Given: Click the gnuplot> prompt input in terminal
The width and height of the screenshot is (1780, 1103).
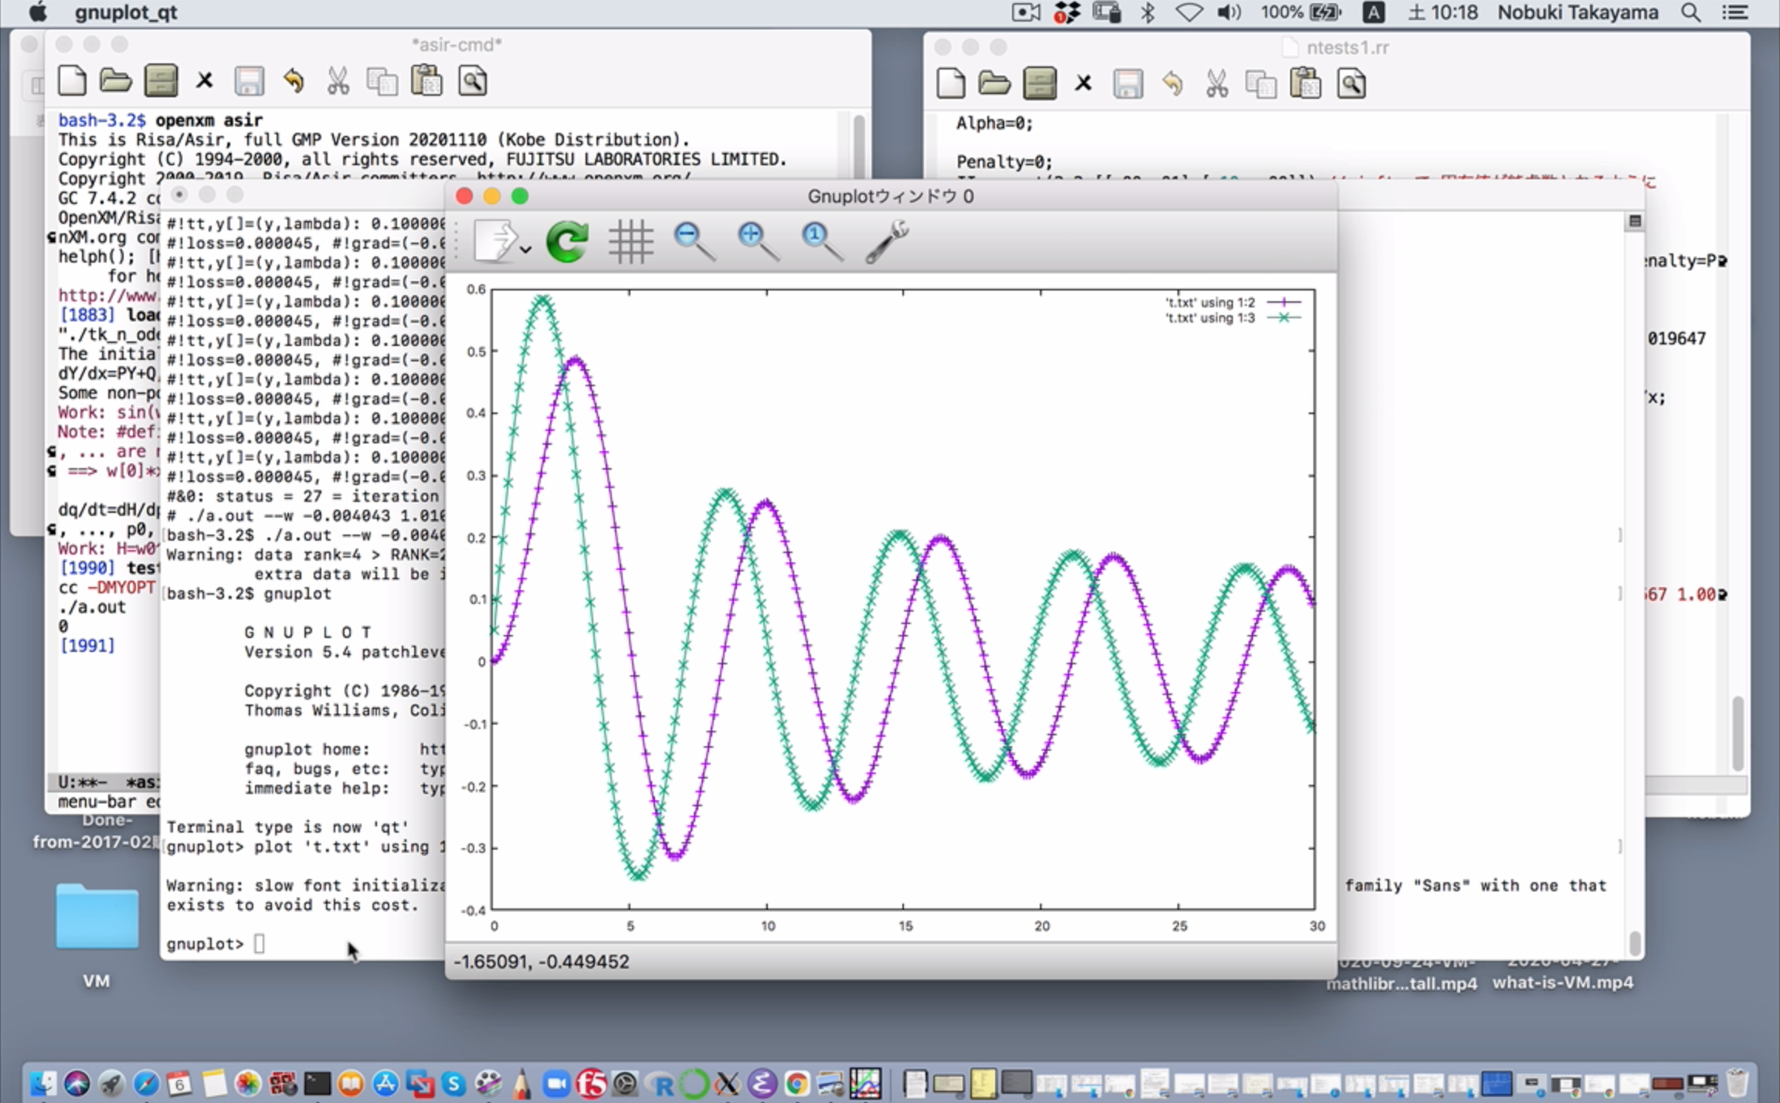Looking at the screenshot, I should pyautogui.click(x=259, y=943).
